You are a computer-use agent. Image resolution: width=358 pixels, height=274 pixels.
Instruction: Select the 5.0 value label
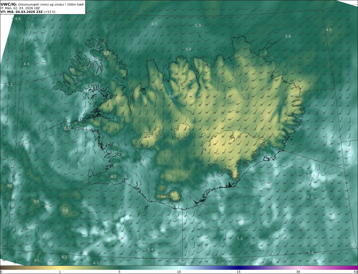[240, 239]
